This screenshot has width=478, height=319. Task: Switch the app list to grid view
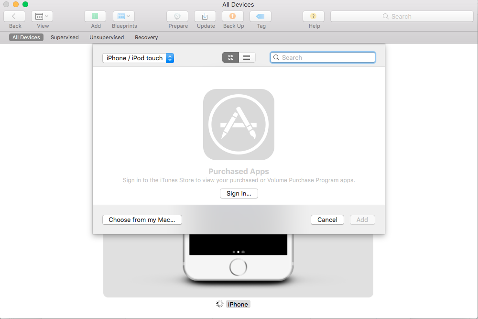pos(231,57)
